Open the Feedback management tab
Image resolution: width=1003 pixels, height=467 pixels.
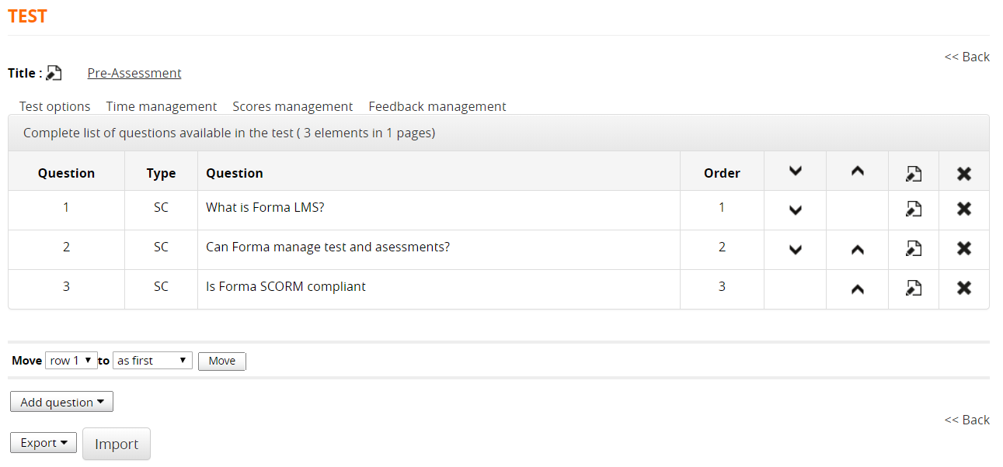pyautogui.click(x=437, y=106)
